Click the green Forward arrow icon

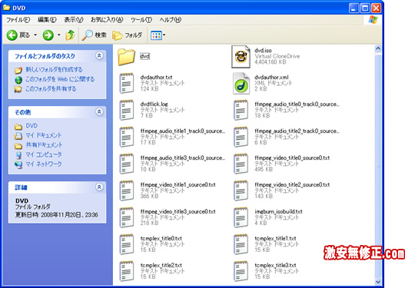click(x=48, y=35)
